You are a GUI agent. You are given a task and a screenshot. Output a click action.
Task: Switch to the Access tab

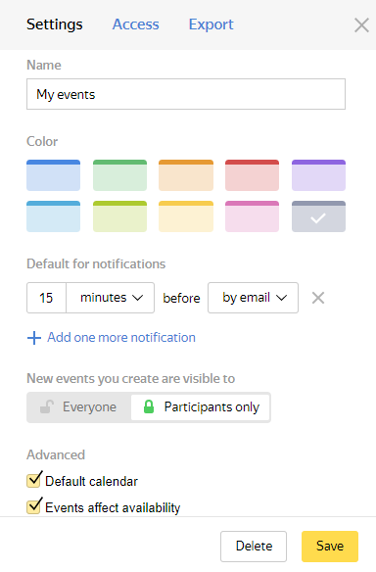click(x=136, y=24)
